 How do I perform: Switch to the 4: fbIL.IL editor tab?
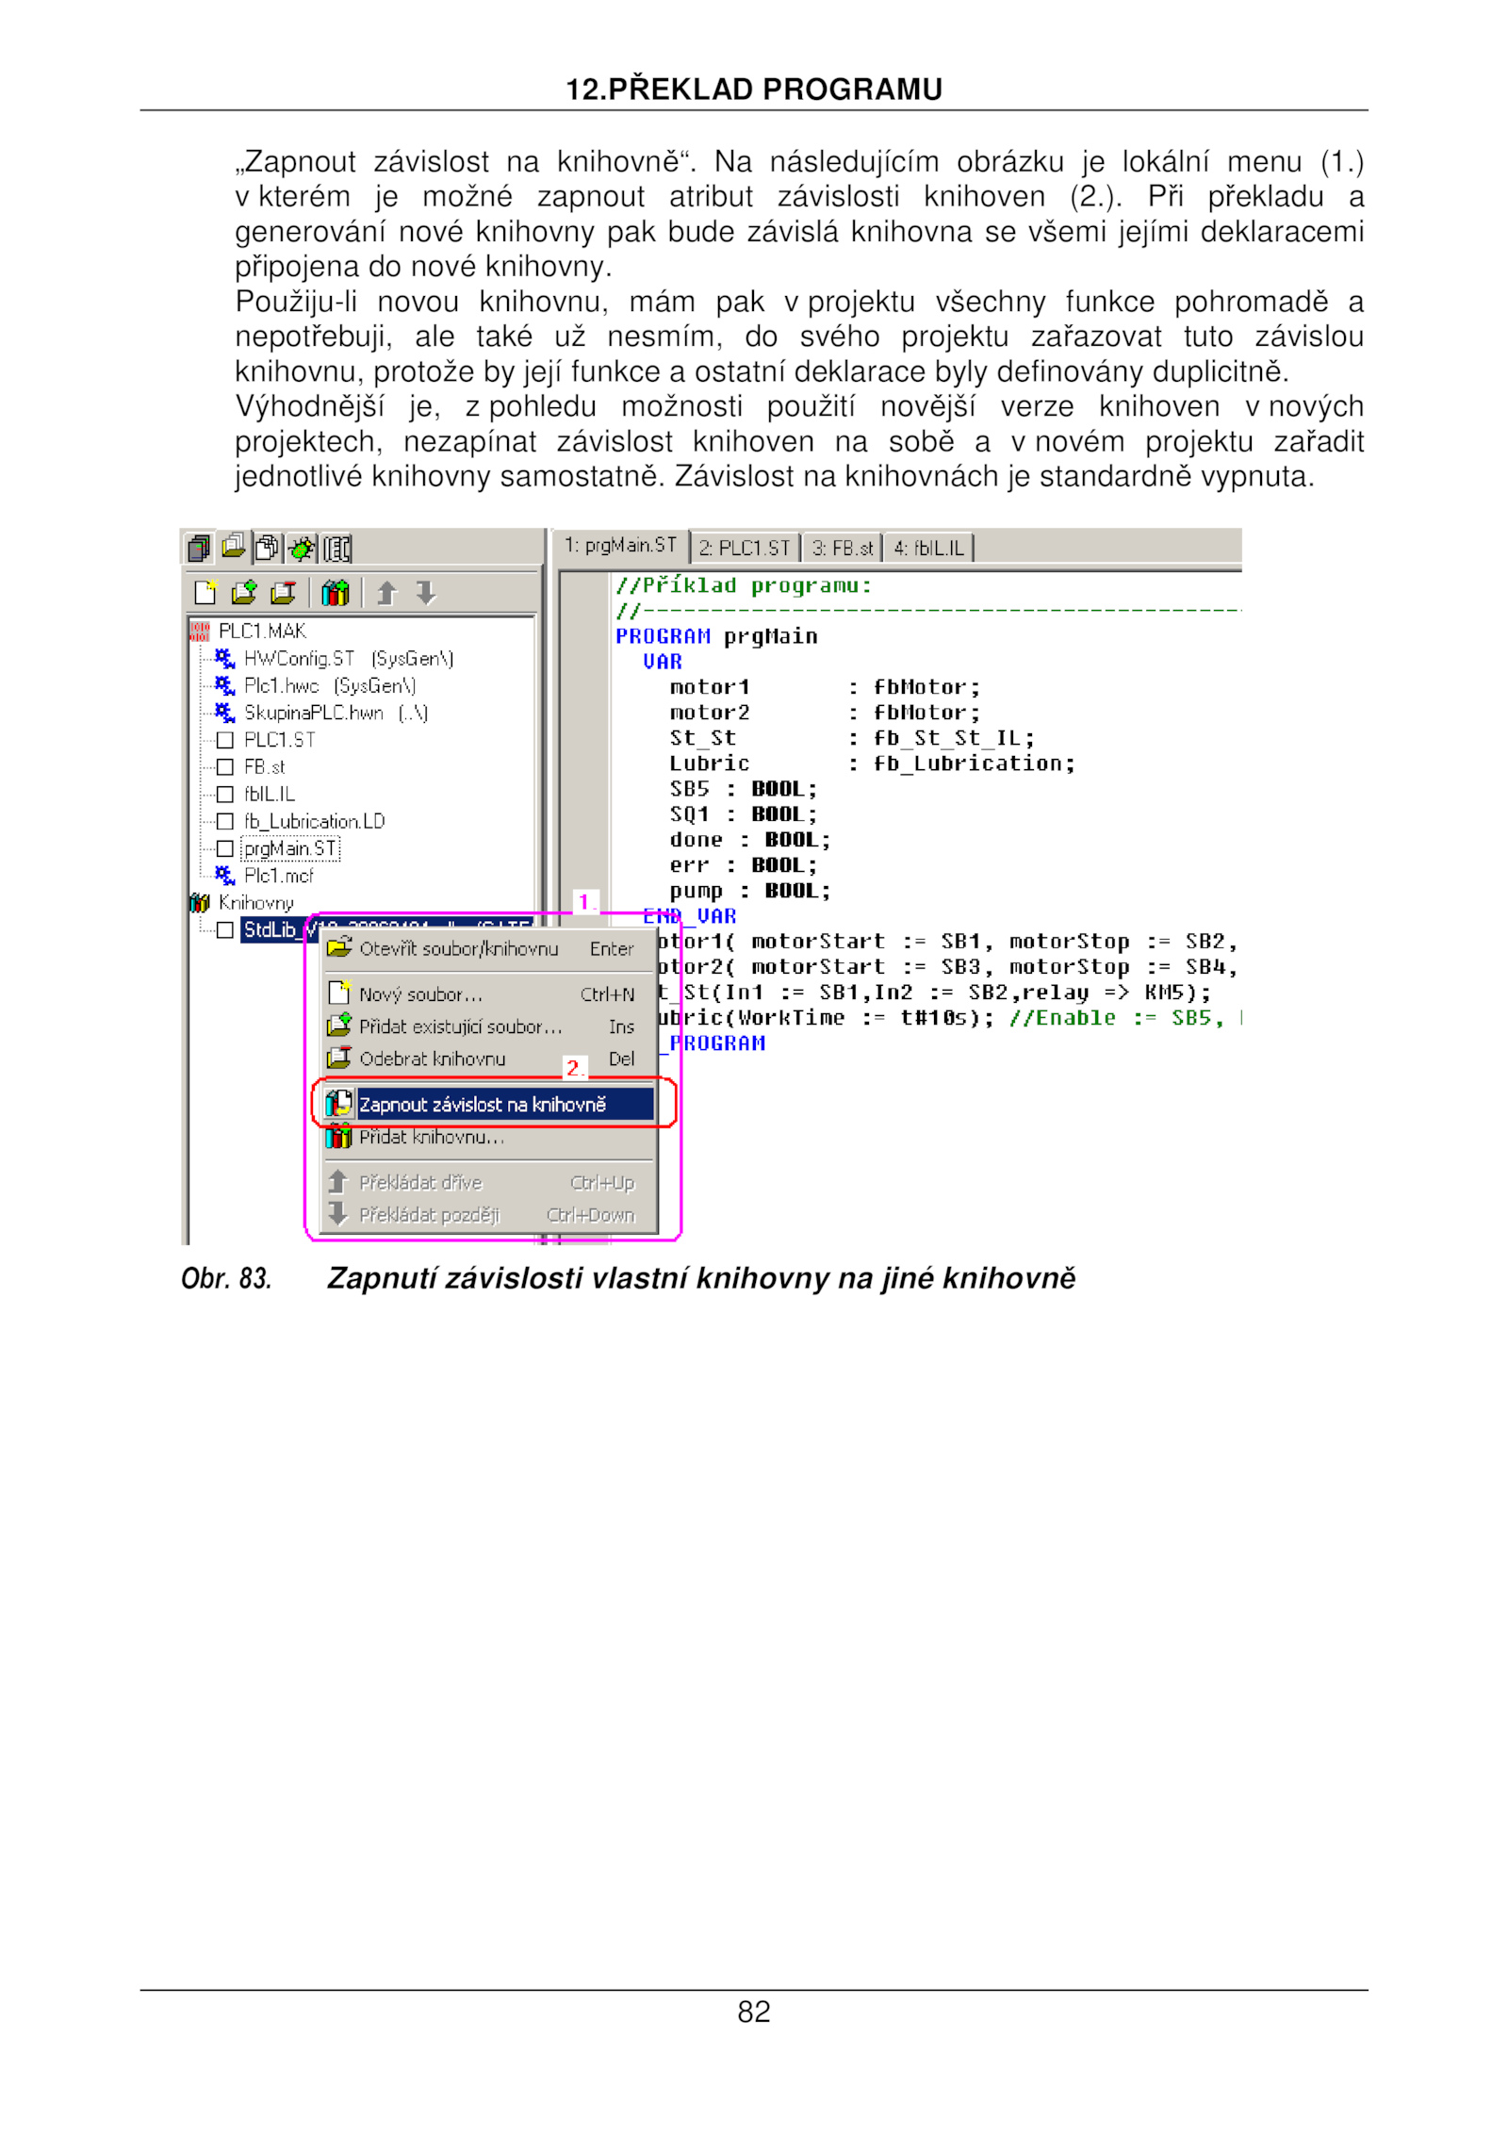(928, 548)
